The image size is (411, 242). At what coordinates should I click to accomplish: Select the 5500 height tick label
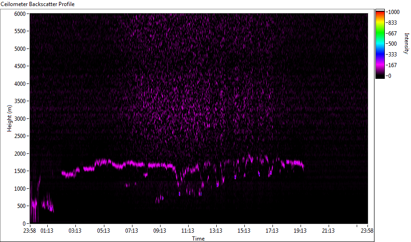click(x=20, y=31)
